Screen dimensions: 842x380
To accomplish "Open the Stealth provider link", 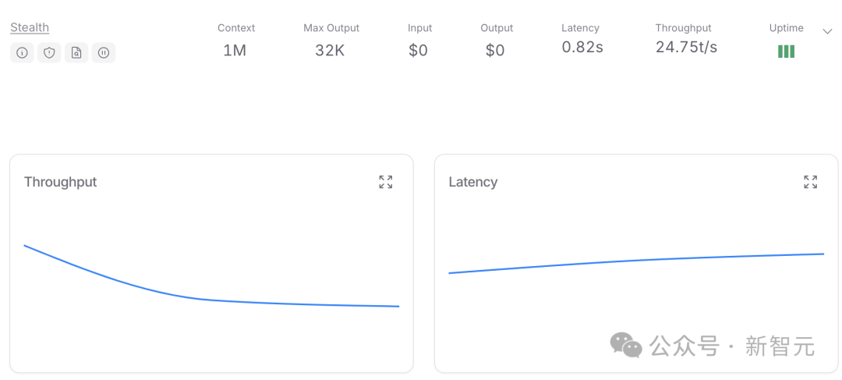I will (x=30, y=27).
